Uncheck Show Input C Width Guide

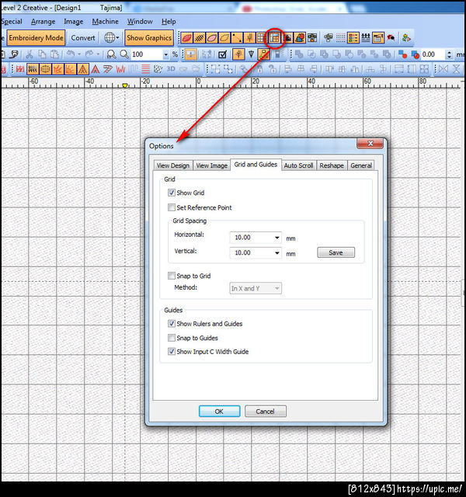coord(172,352)
